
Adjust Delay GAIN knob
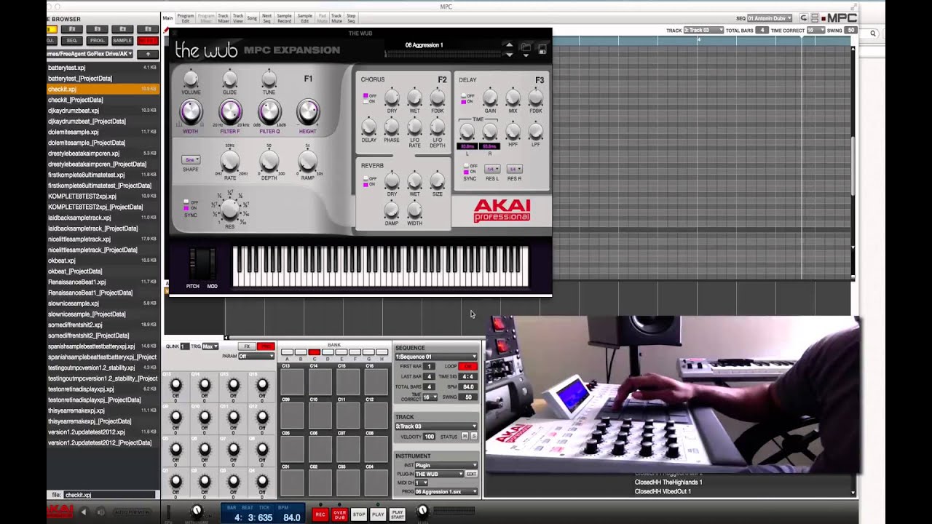pos(490,98)
